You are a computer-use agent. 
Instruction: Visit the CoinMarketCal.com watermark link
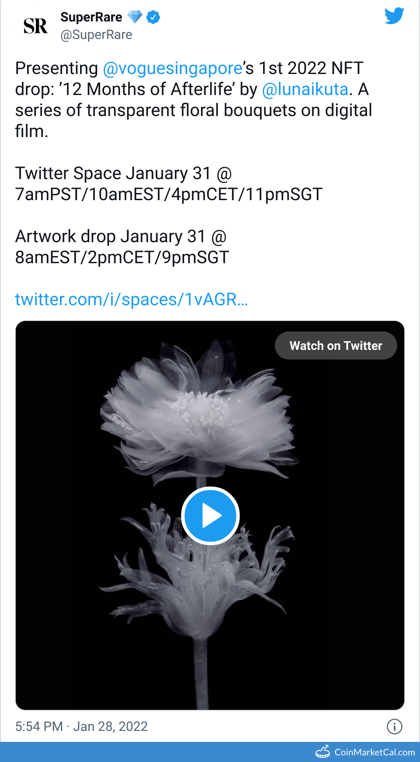[374, 752]
